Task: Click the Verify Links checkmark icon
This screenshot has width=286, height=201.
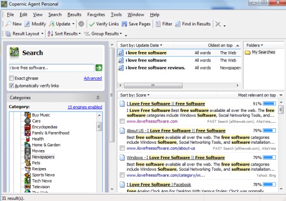Action: 92,24
